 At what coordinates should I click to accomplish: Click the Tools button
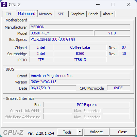(67, 132)
